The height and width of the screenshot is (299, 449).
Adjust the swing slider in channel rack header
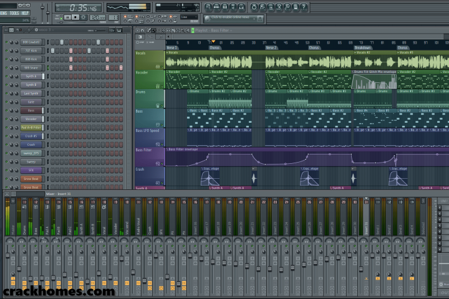[x=99, y=30]
